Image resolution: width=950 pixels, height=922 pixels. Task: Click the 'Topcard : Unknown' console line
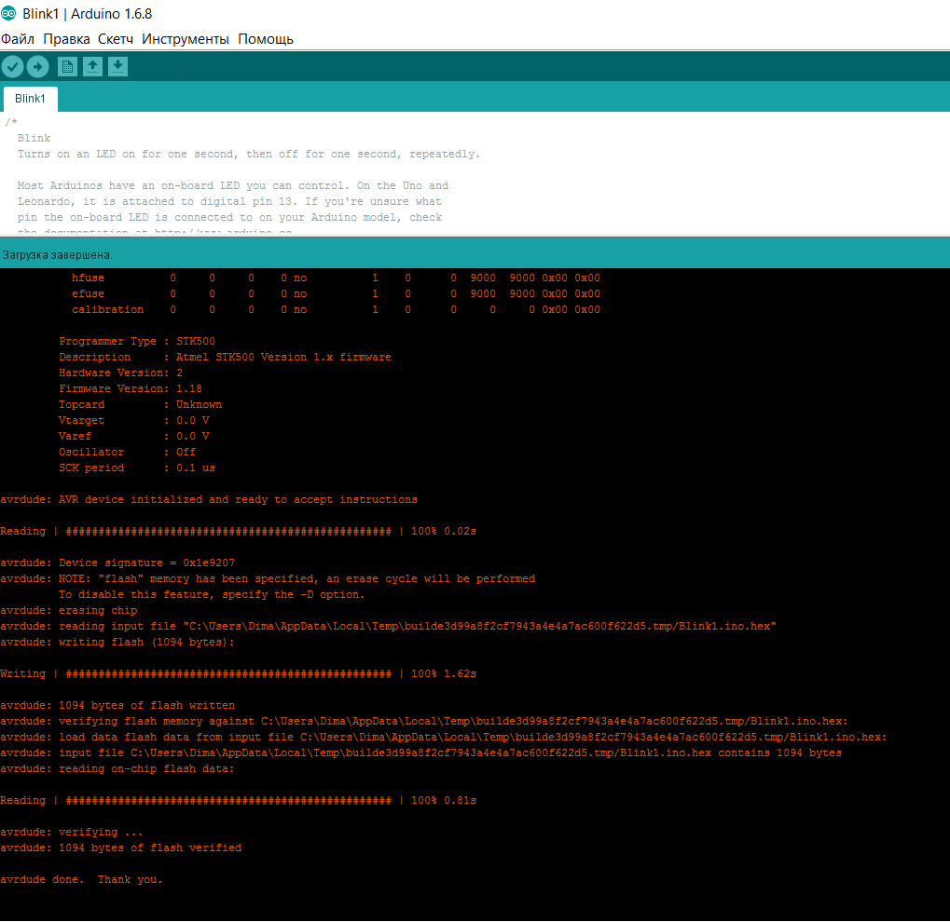click(x=140, y=404)
